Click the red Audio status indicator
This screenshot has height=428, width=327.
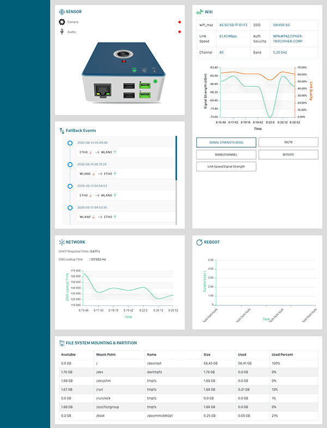coord(179,32)
